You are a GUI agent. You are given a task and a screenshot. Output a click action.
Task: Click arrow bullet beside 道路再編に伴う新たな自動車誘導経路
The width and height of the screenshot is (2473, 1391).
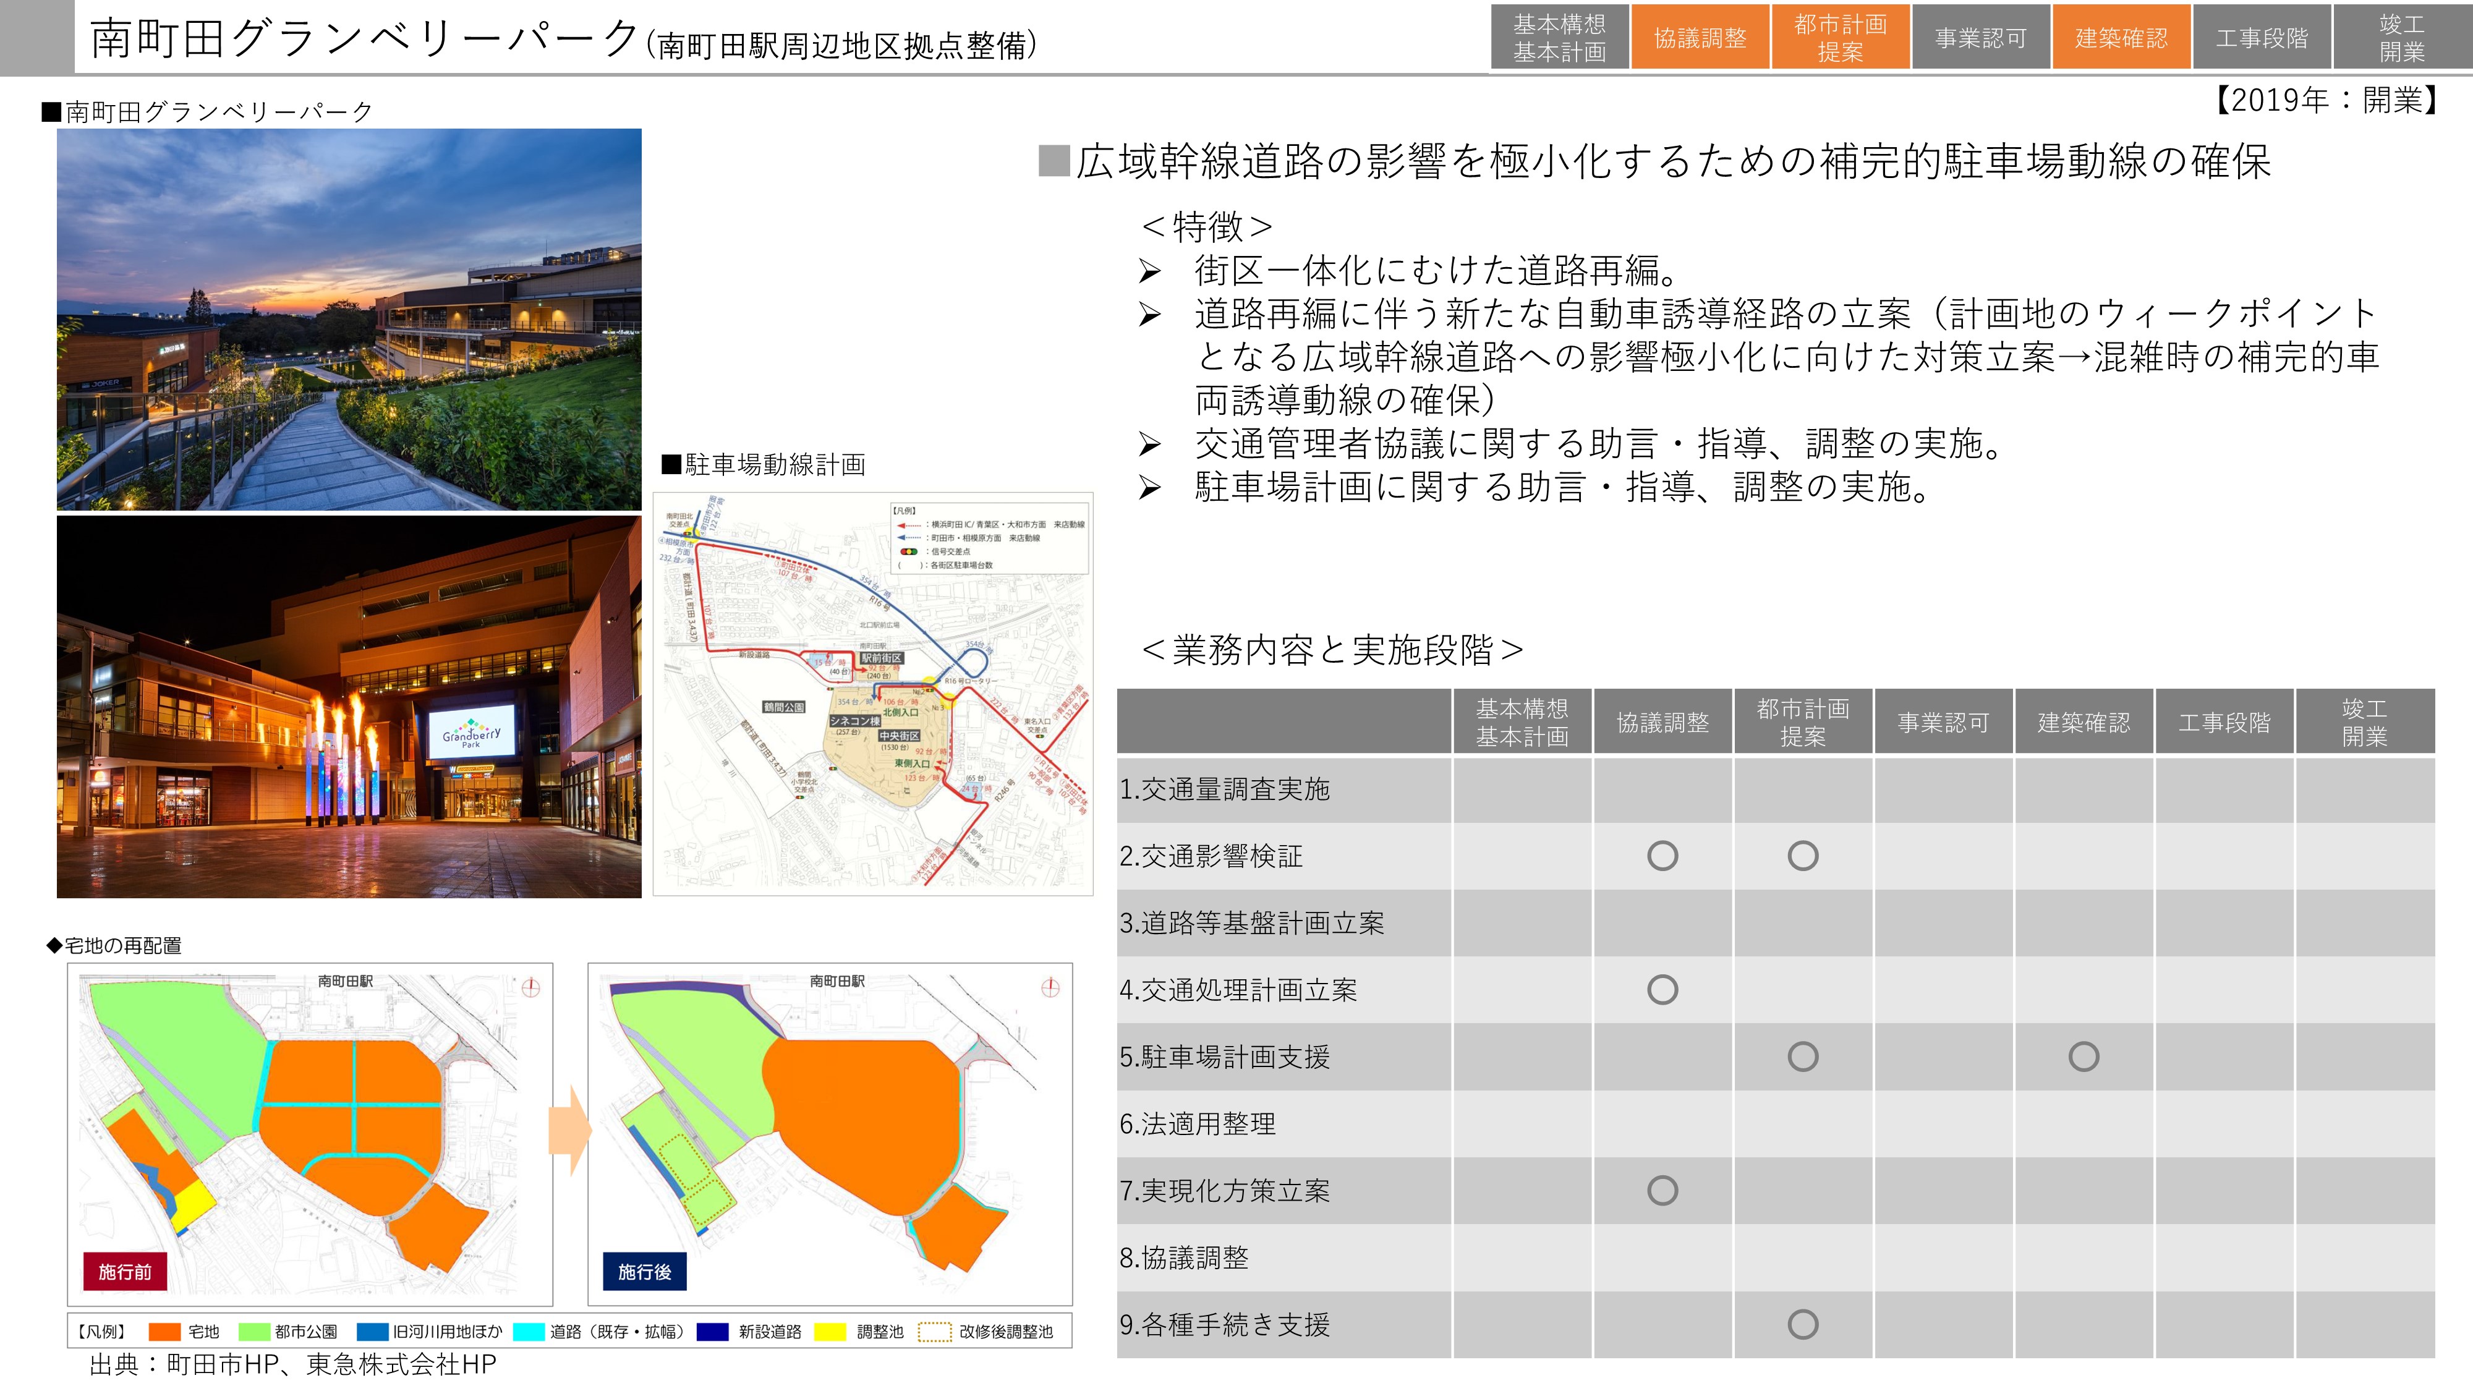(x=1149, y=315)
